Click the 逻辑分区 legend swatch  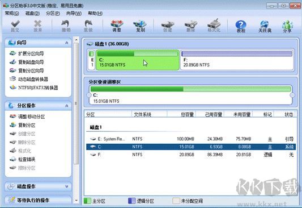[131, 201]
